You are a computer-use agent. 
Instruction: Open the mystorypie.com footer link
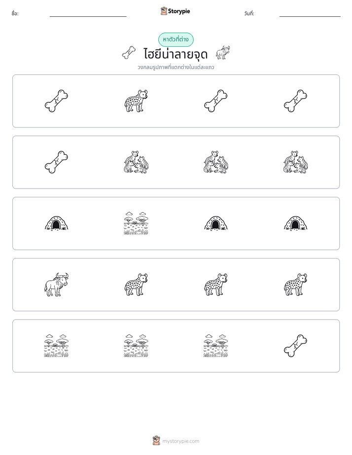point(180,441)
